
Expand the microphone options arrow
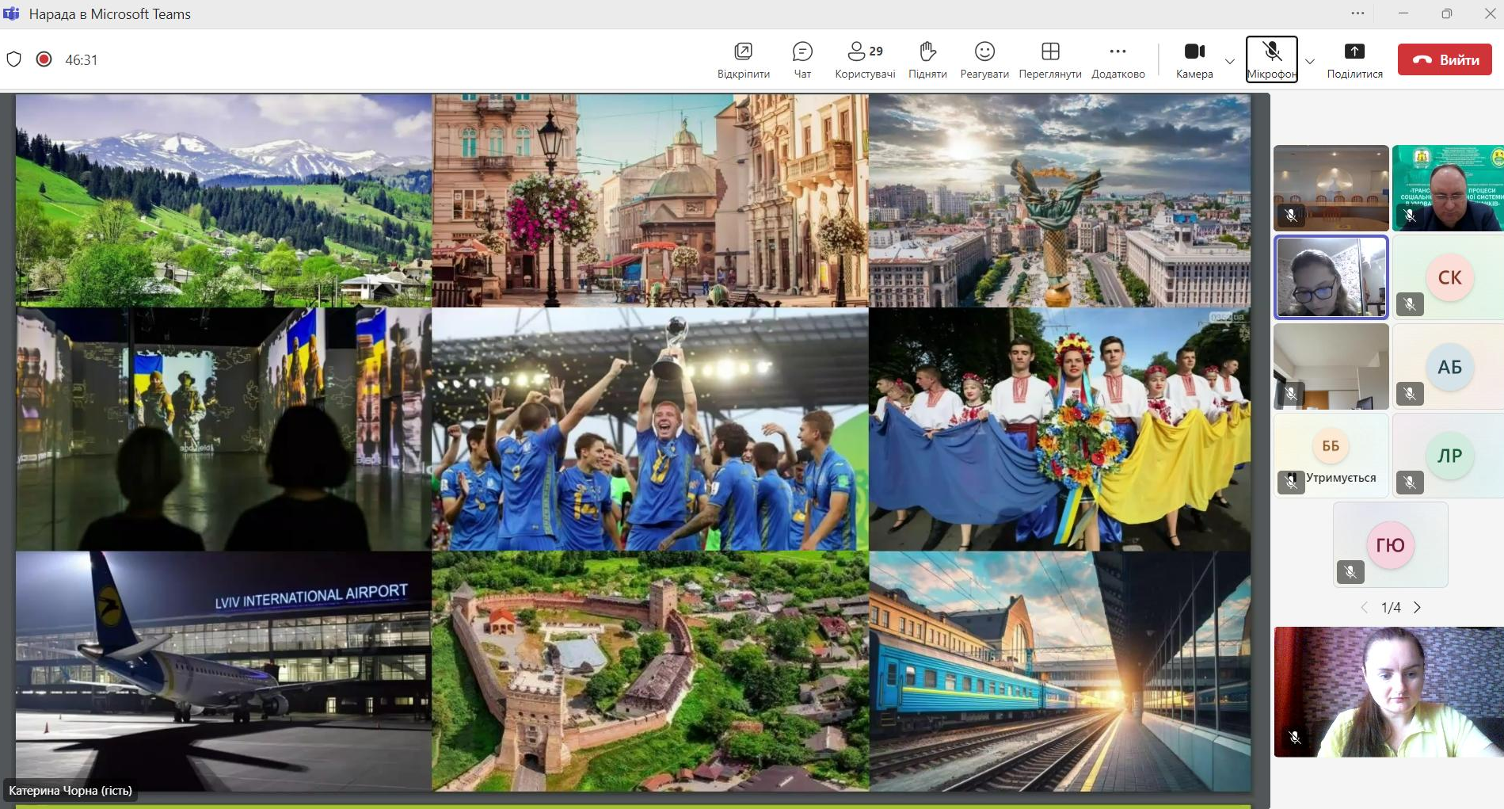click(1310, 61)
